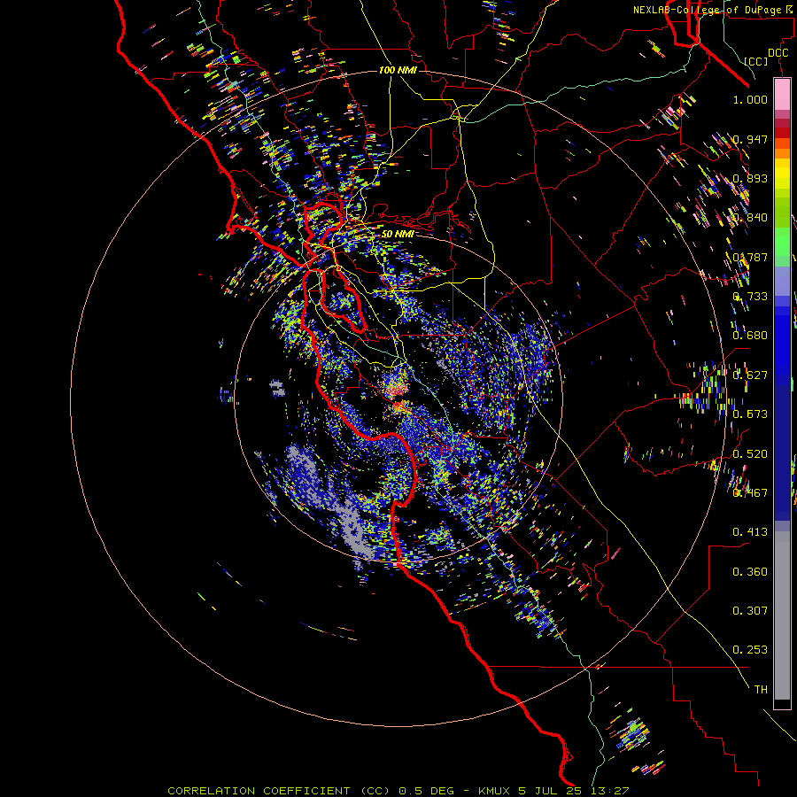
Task: Click the 0.787 scale value
Action: click(x=750, y=257)
